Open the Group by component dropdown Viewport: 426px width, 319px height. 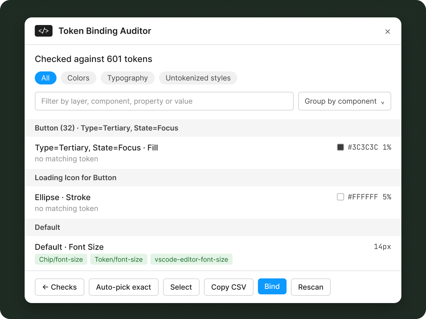pyautogui.click(x=344, y=101)
